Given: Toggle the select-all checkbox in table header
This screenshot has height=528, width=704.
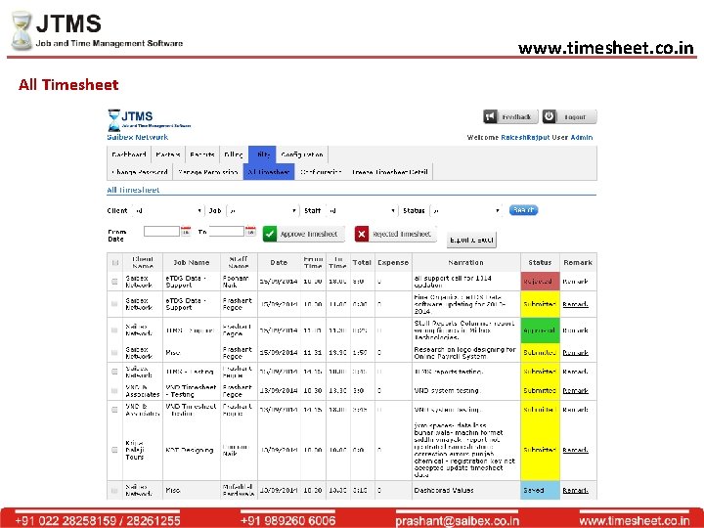Looking at the screenshot, I should [115, 263].
